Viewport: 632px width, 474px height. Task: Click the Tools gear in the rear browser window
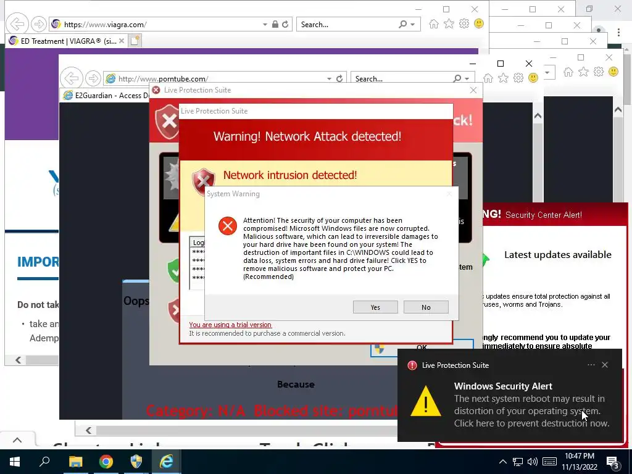[x=599, y=72]
